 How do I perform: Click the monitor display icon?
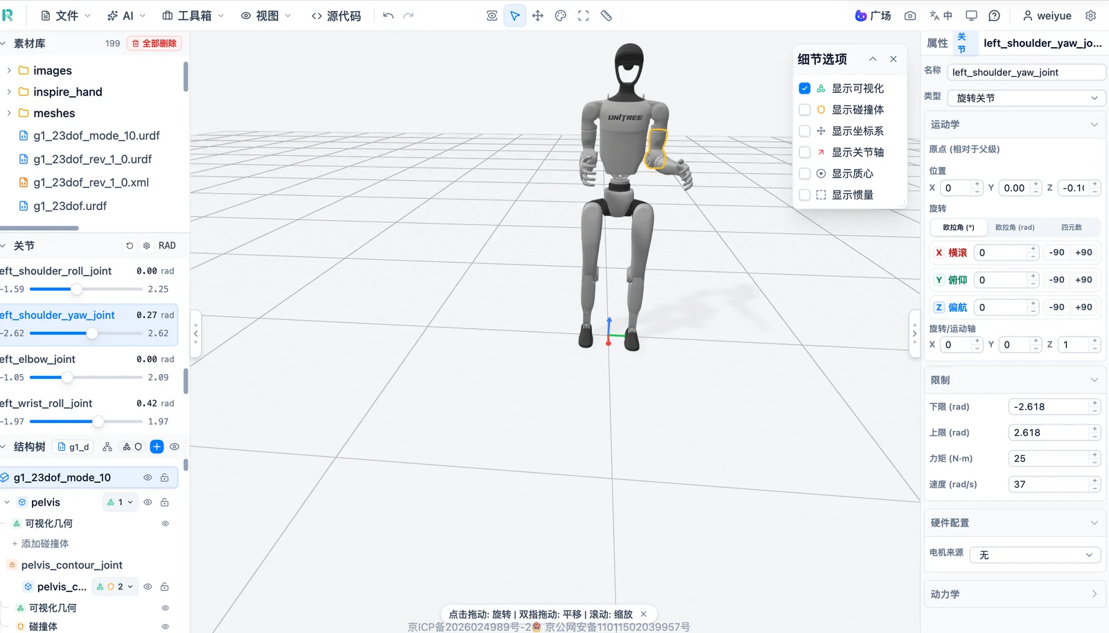coord(972,15)
